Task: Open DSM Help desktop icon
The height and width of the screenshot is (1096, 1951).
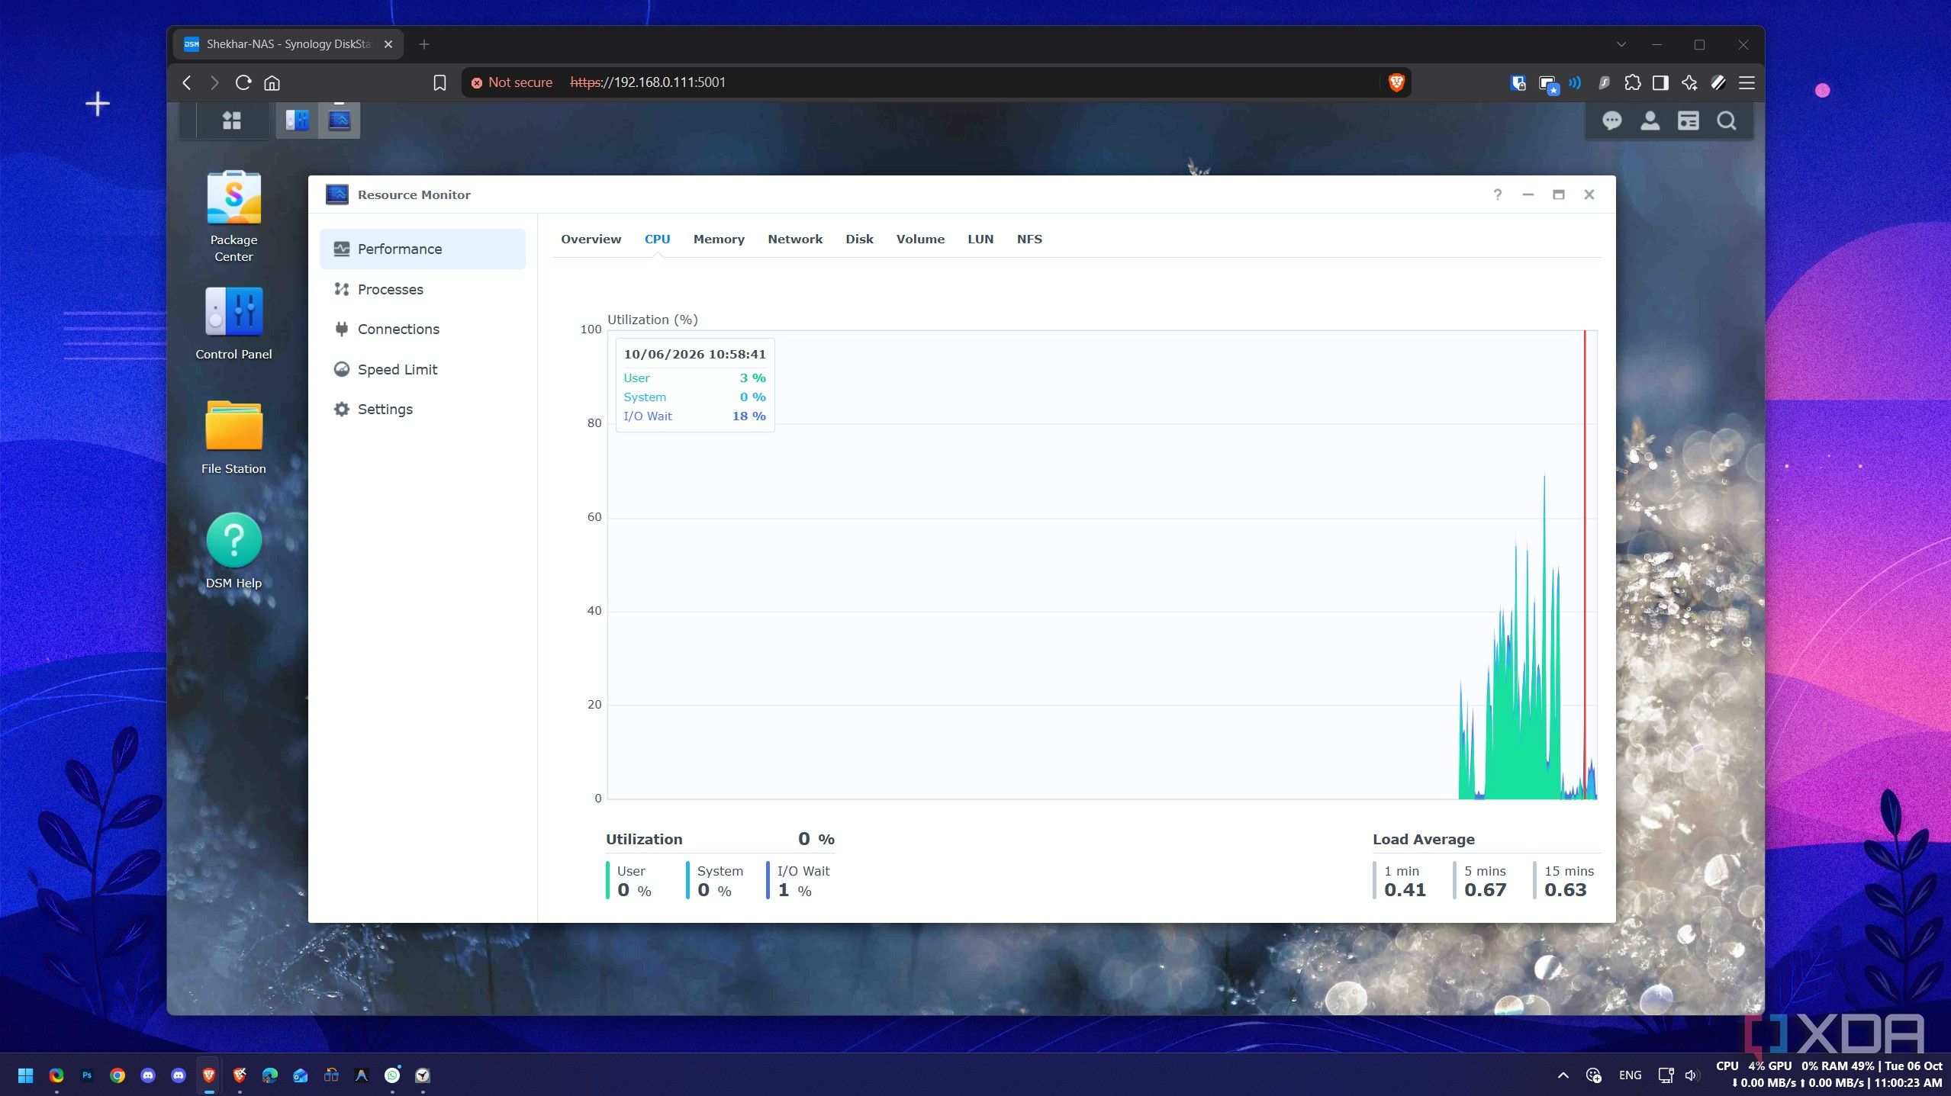Action: 233,551
